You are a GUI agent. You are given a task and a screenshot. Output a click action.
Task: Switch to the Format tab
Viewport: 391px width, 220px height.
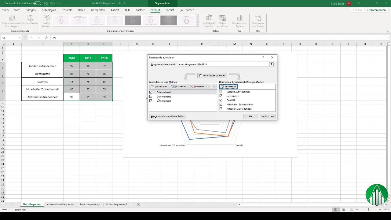pos(170,10)
